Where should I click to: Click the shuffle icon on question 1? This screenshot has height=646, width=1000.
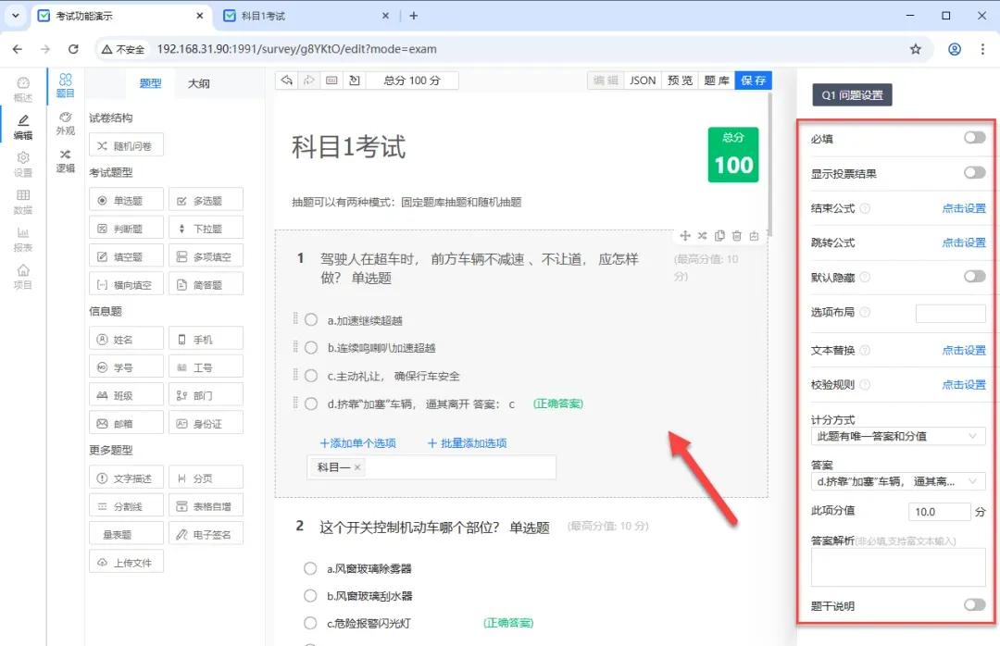point(703,236)
